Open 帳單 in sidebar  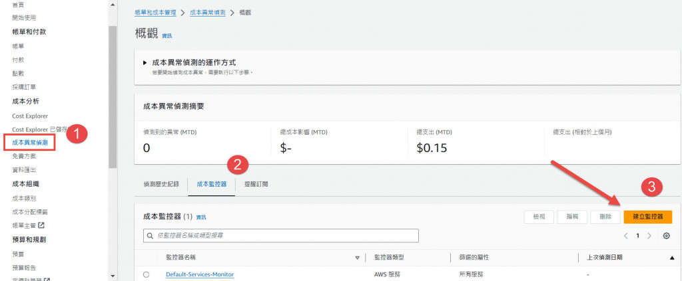(x=18, y=46)
